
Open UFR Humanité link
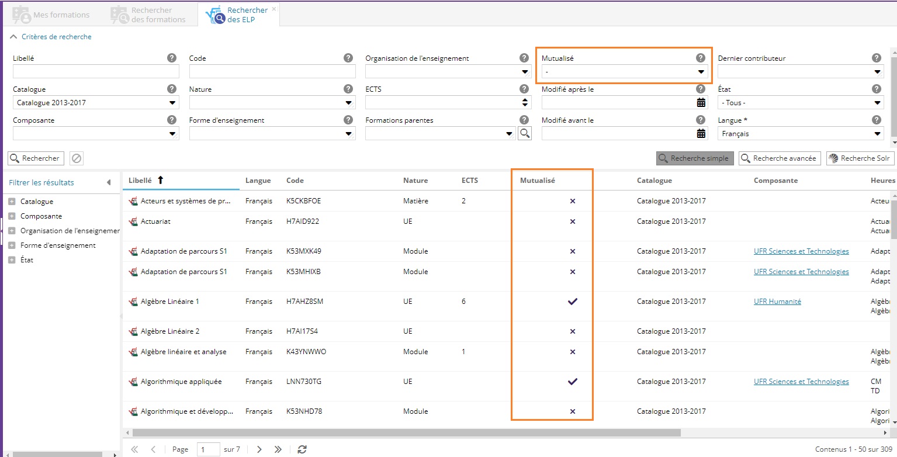[777, 302]
